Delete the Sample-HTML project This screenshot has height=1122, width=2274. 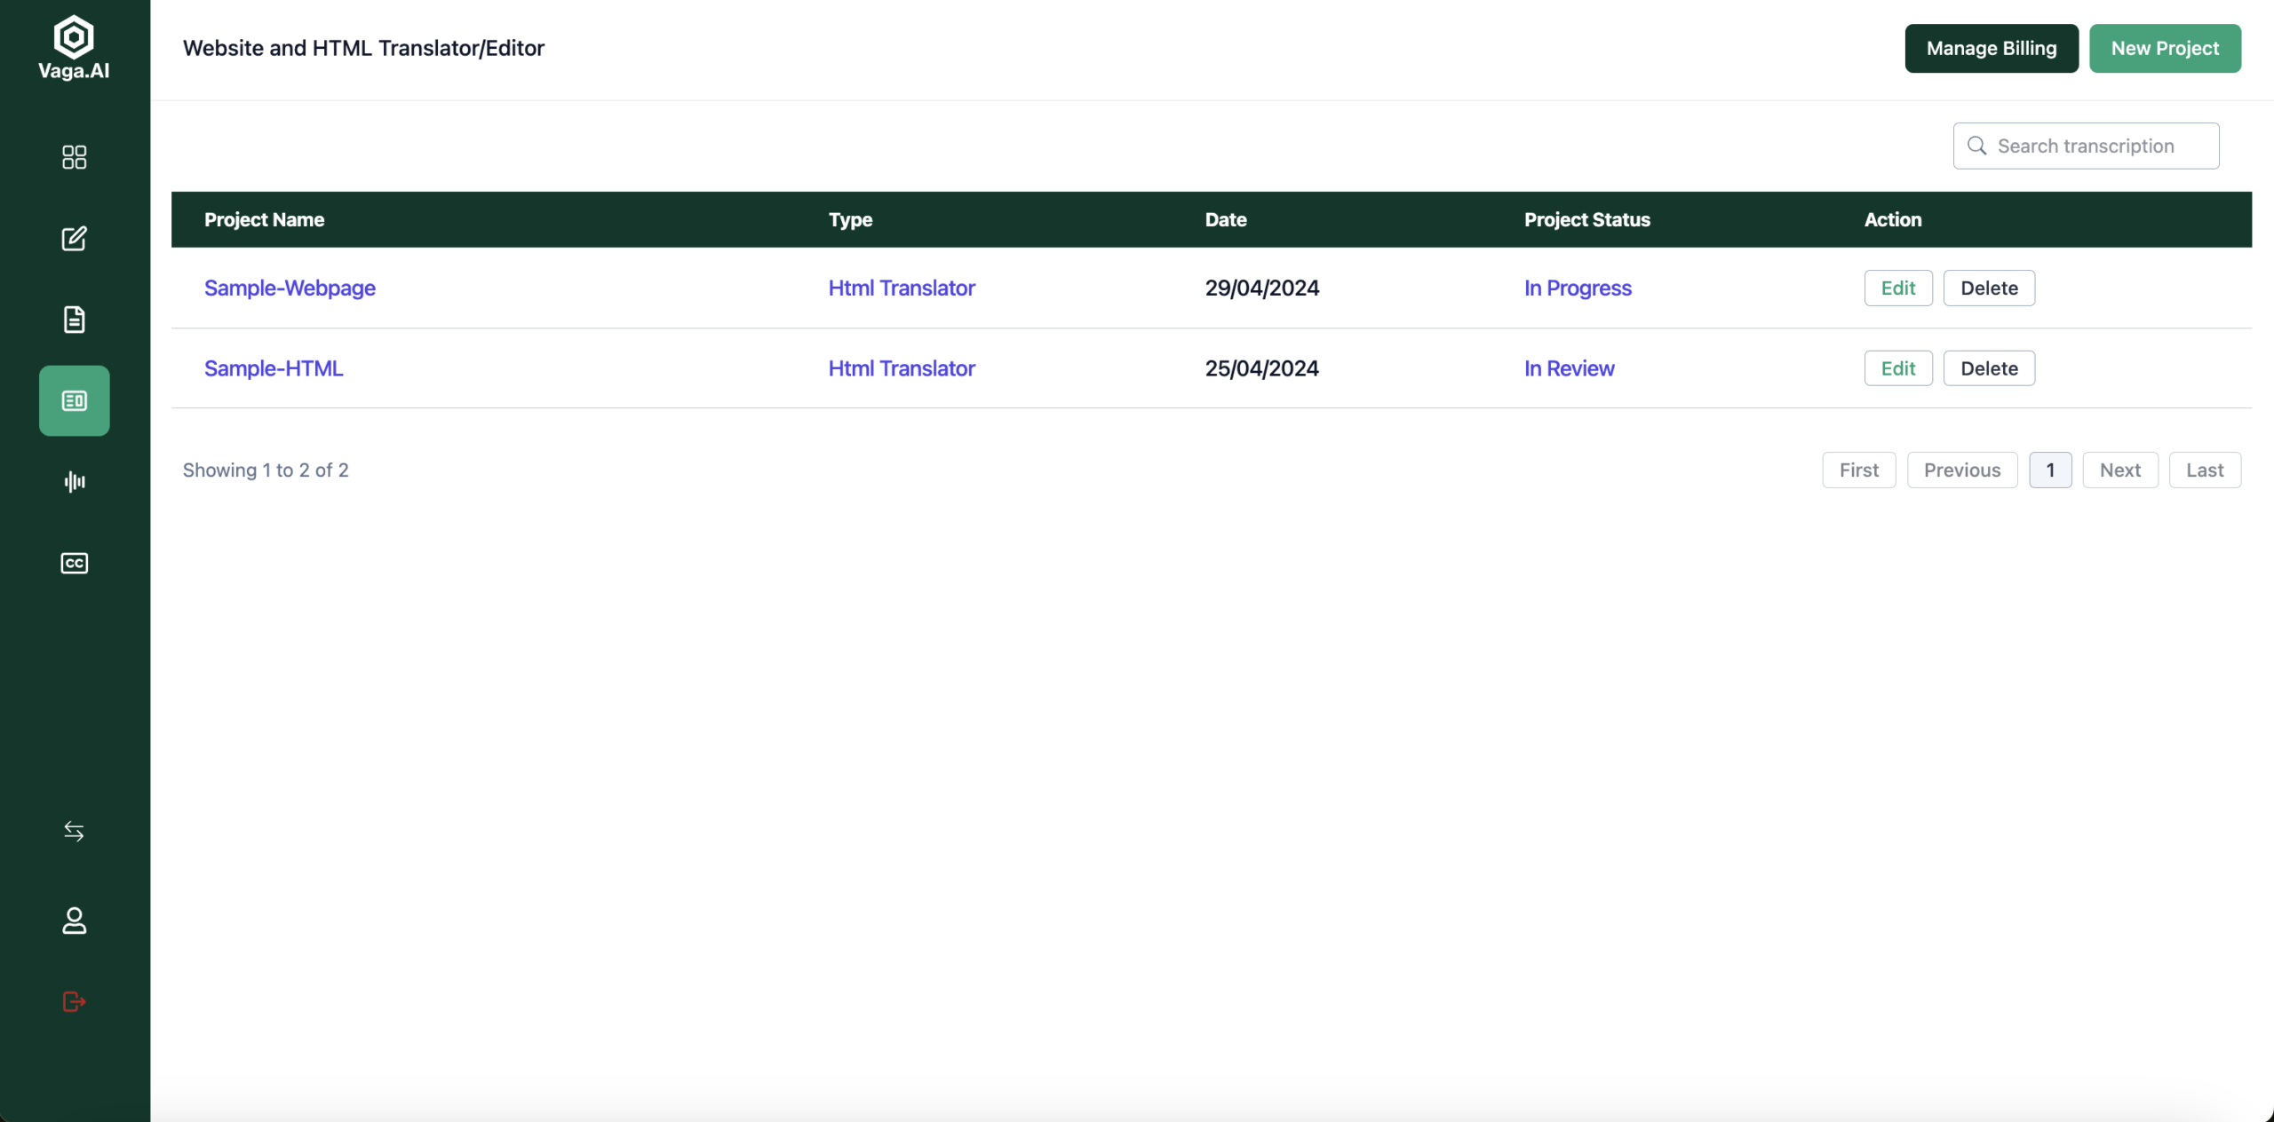pyautogui.click(x=1988, y=367)
